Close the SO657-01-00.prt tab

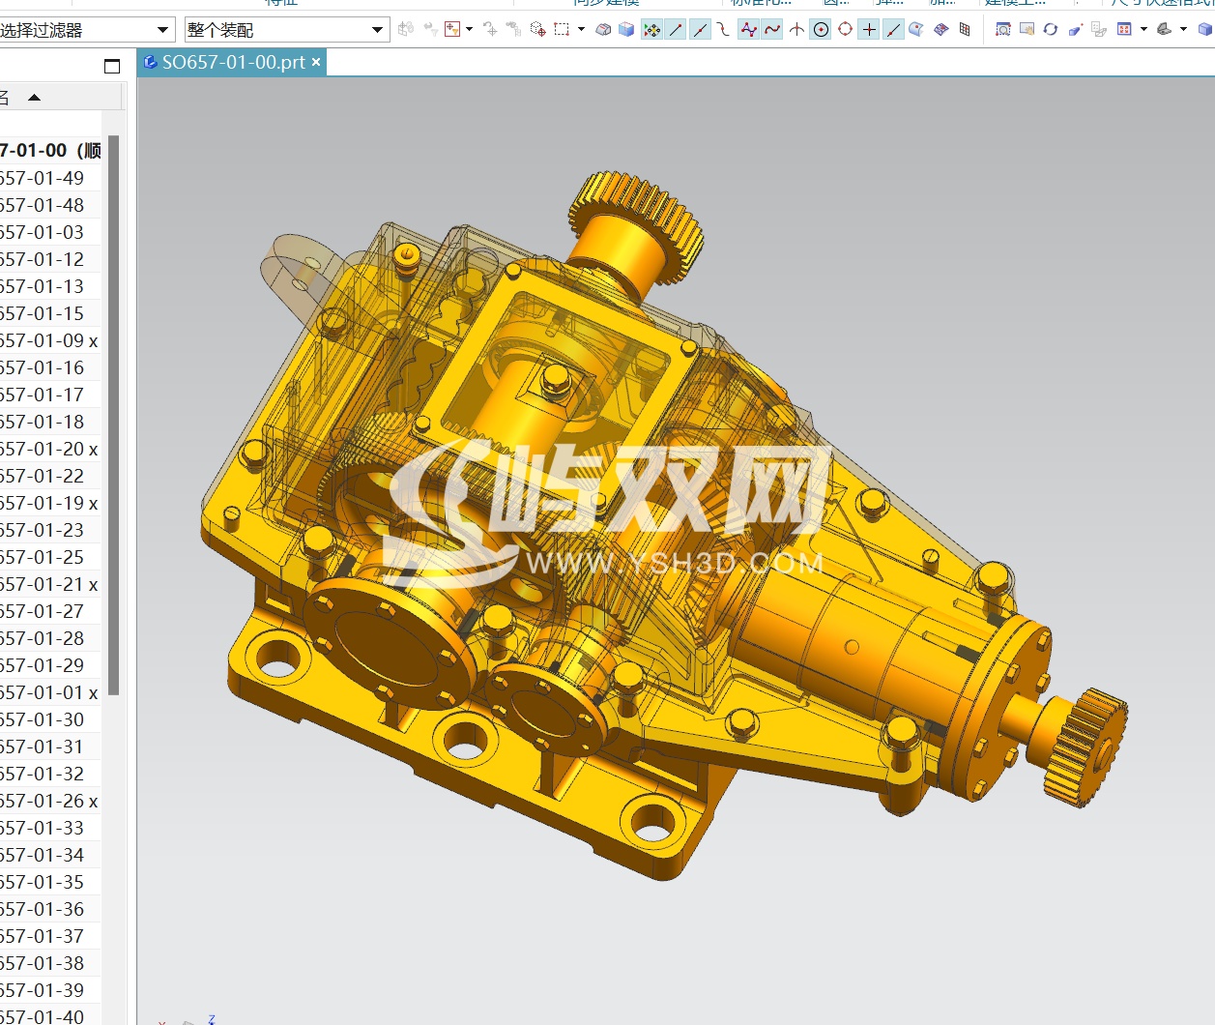(316, 62)
